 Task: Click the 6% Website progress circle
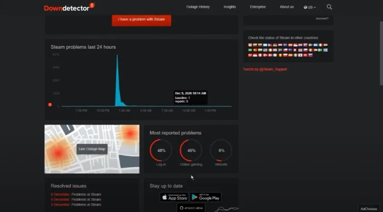[221, 150]
